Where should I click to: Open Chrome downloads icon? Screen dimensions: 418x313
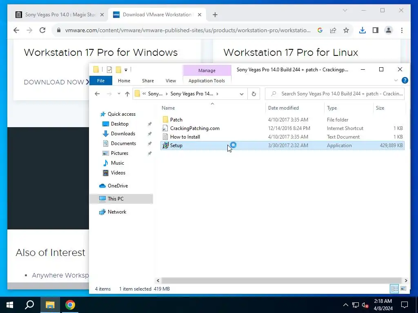click(362, 30)
